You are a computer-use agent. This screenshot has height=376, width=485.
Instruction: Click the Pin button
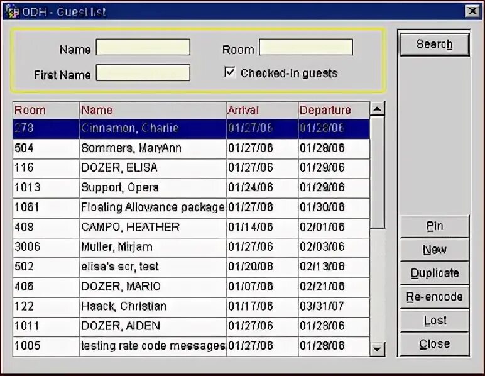(435, 226)
